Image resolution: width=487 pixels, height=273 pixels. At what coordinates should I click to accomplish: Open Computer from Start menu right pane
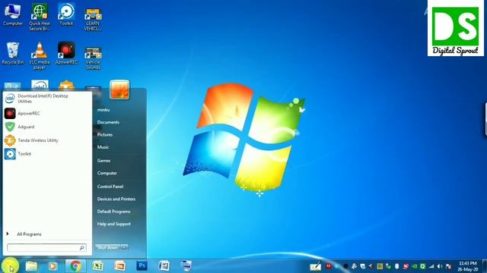tap(107, 173)
